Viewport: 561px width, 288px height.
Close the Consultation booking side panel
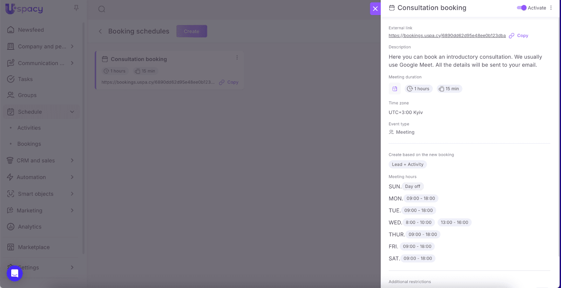[x=376, y=9]
